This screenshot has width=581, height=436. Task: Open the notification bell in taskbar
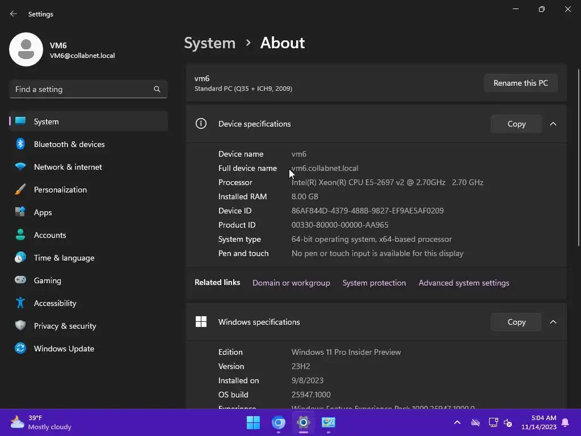[566, 422]
